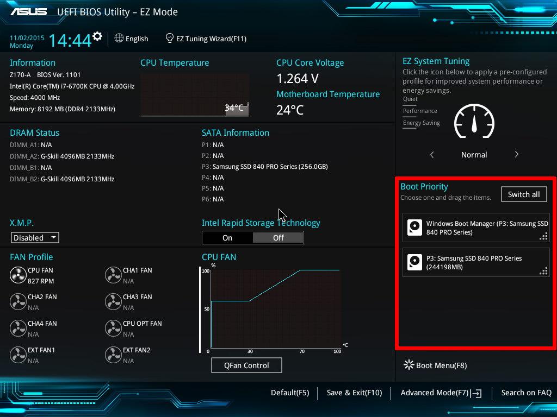557x417 pixels.
Task: Launch EZ Tuning Wizard(F11)
Action: tap(206, 39)
